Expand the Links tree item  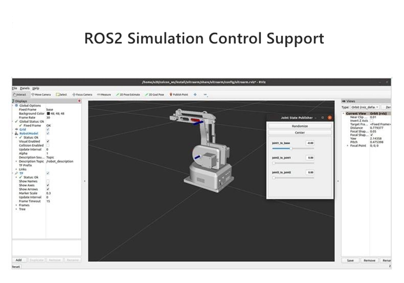(x=17, y=169)
